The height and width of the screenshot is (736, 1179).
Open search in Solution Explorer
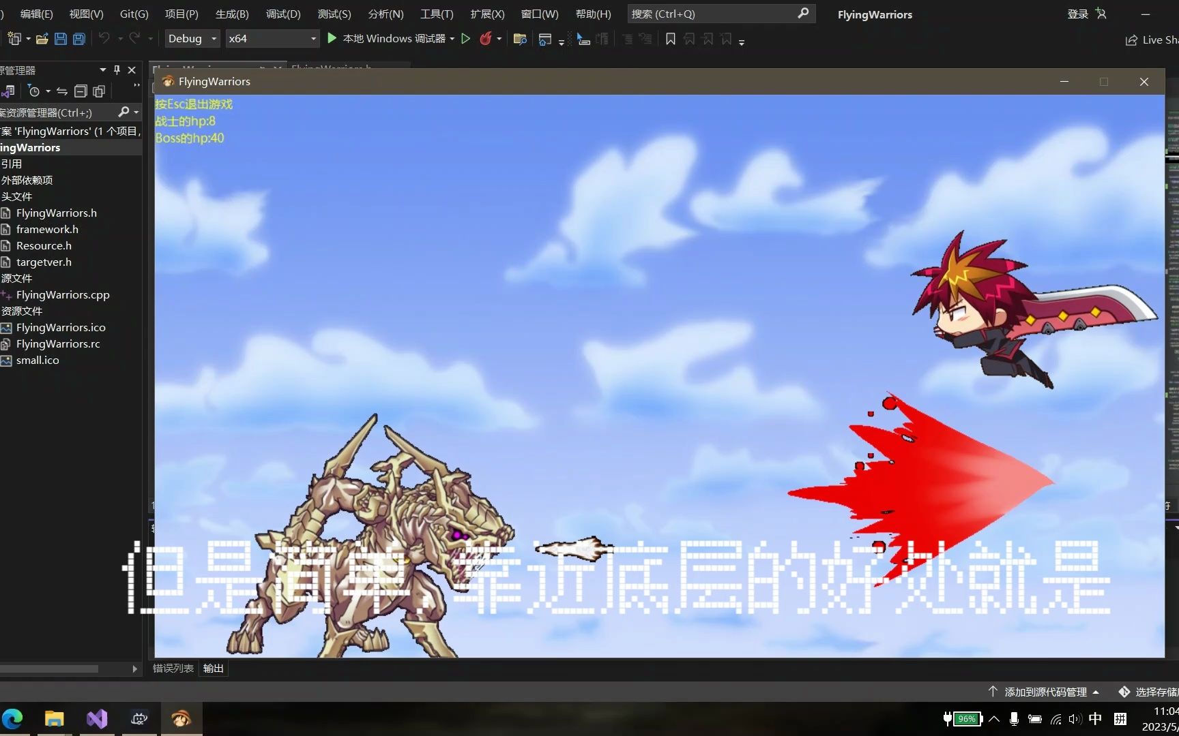point(125,112)
